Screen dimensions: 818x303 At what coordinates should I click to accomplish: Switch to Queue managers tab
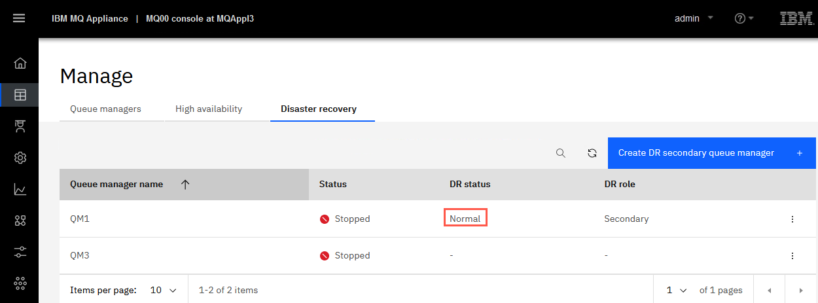click(105, 109)
